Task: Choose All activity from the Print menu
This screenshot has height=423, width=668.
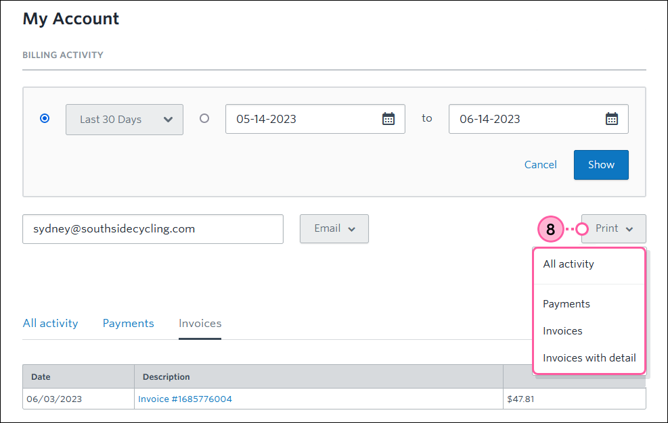Action: [x=568, y=264]
